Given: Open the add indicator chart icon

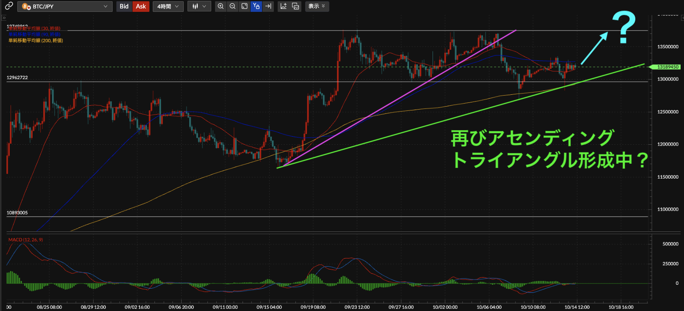Looking at the screenshot, I should [x=284, y=6].
